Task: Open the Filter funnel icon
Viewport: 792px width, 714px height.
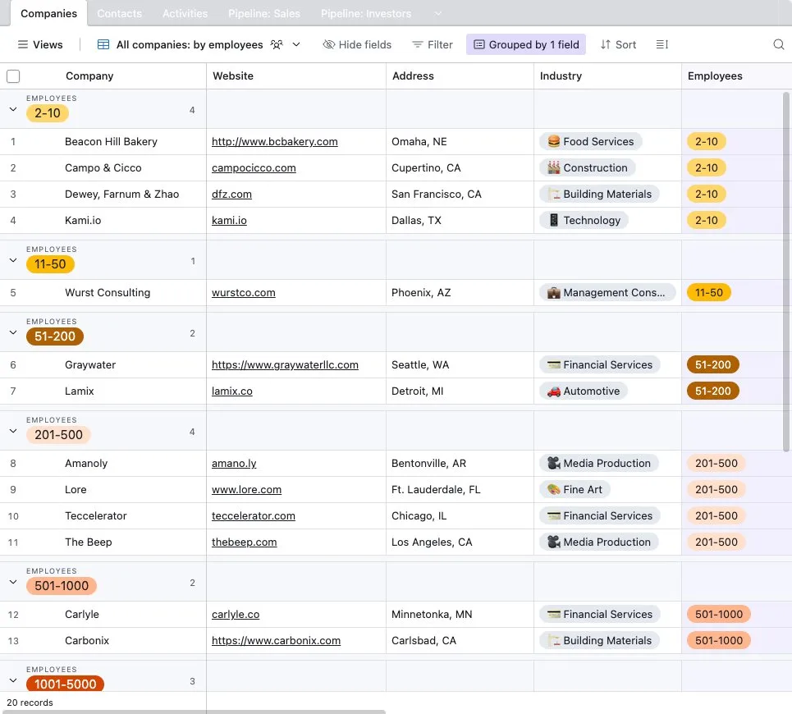Action: tap(417, 44)
